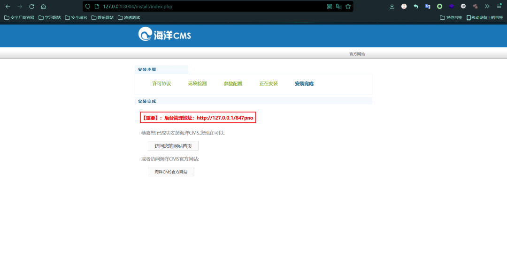The width and height of the screenshot is (507, 257).
Task: Click the teal undo arrow extension icon
Action: (416, 7)
